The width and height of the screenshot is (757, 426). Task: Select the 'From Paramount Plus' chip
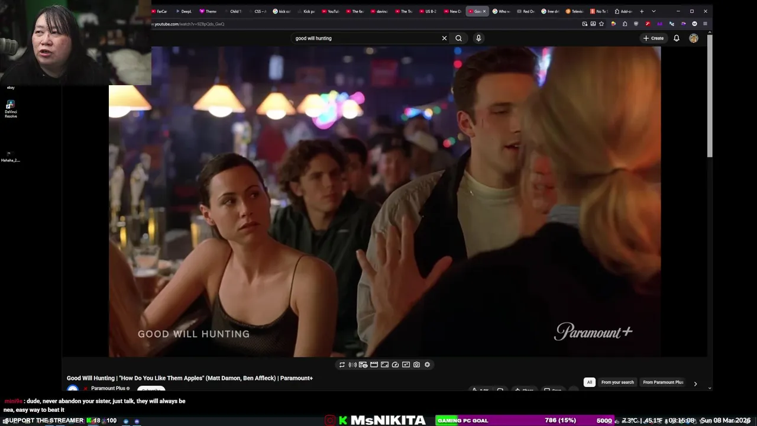663,382
